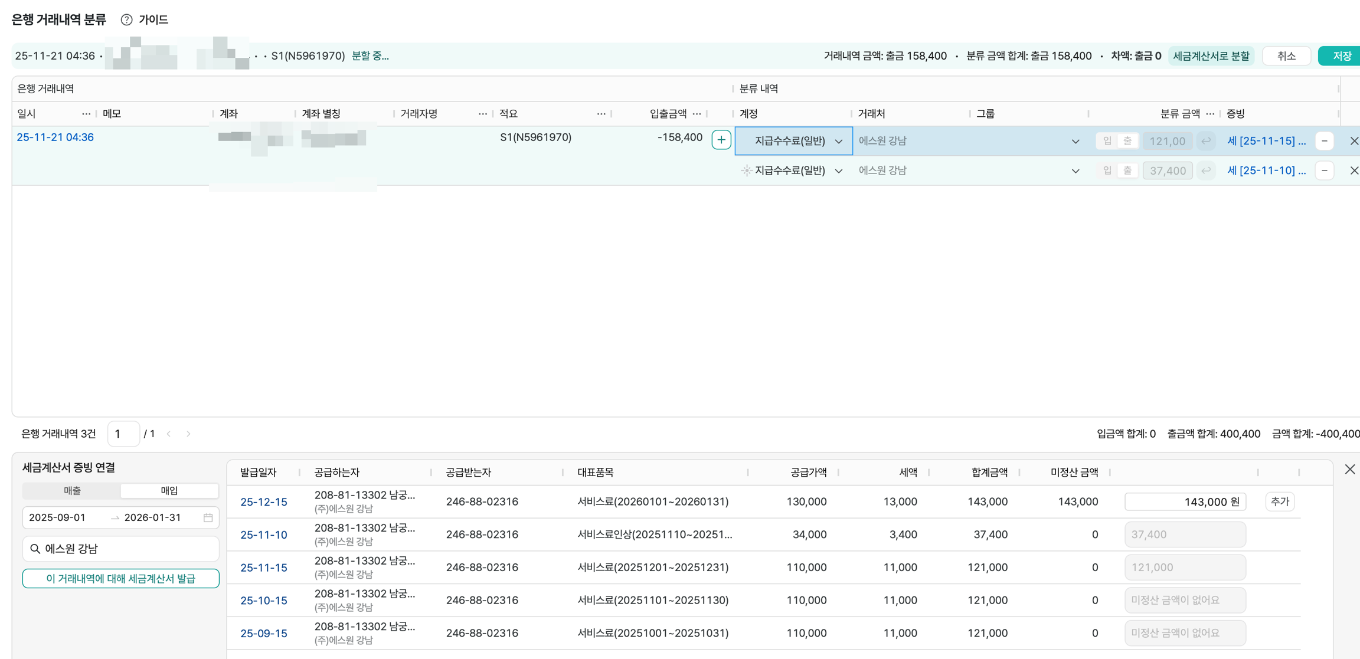This screenshot has width=1360, height=659.
Task: Click the 세금계산서로 분할 option
Action: click(1211, 55)
